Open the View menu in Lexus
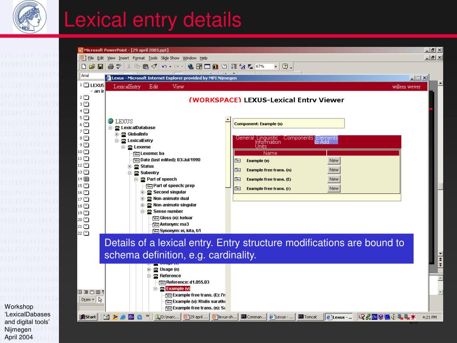 (x=178, y=87)
